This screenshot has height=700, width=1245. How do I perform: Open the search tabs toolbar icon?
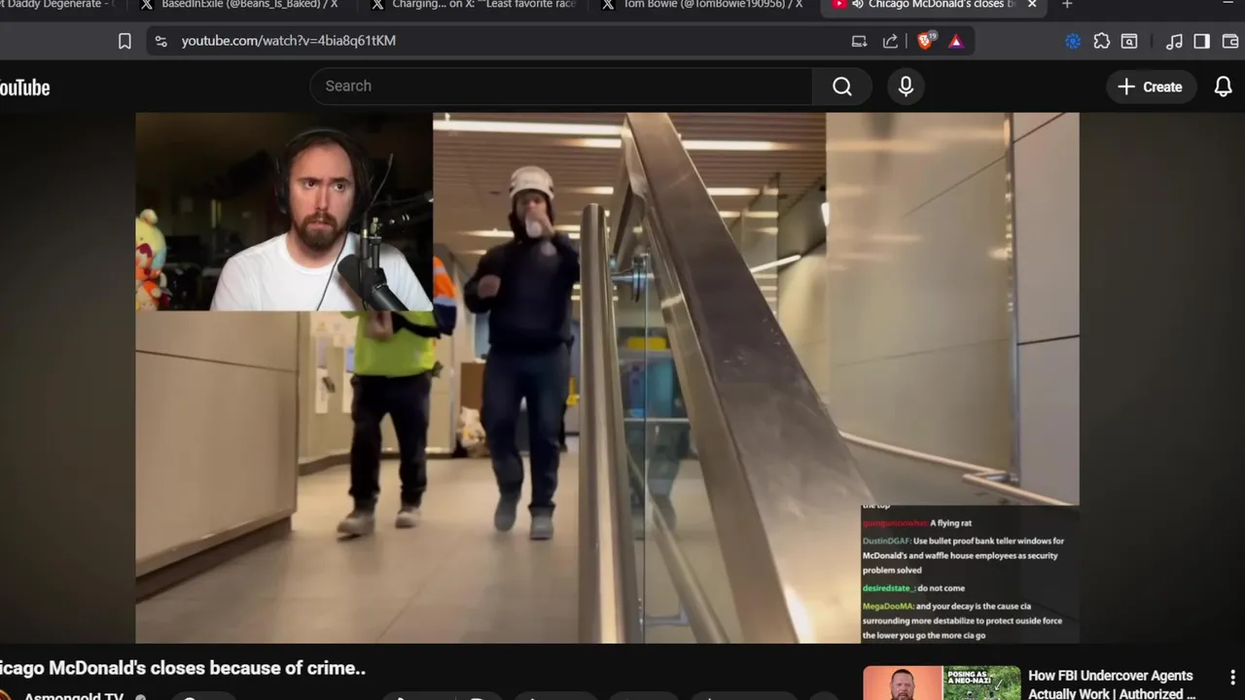(x=1129, y=41)
